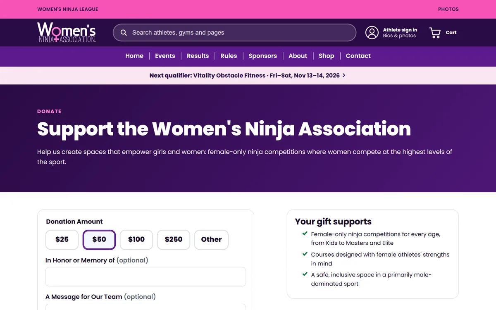Click the Bios & photos subtext

(399, 36)
